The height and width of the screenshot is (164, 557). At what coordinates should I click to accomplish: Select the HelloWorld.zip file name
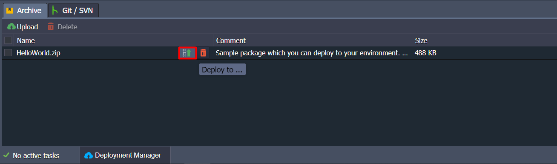pos(38,53)
